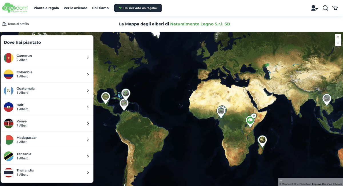Open the user account menu icon
Screen dimensions: 343x186
(314, 8)
